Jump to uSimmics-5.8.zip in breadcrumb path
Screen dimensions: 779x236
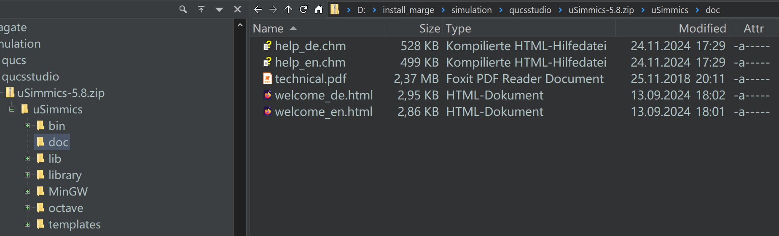tap(601, 10)
